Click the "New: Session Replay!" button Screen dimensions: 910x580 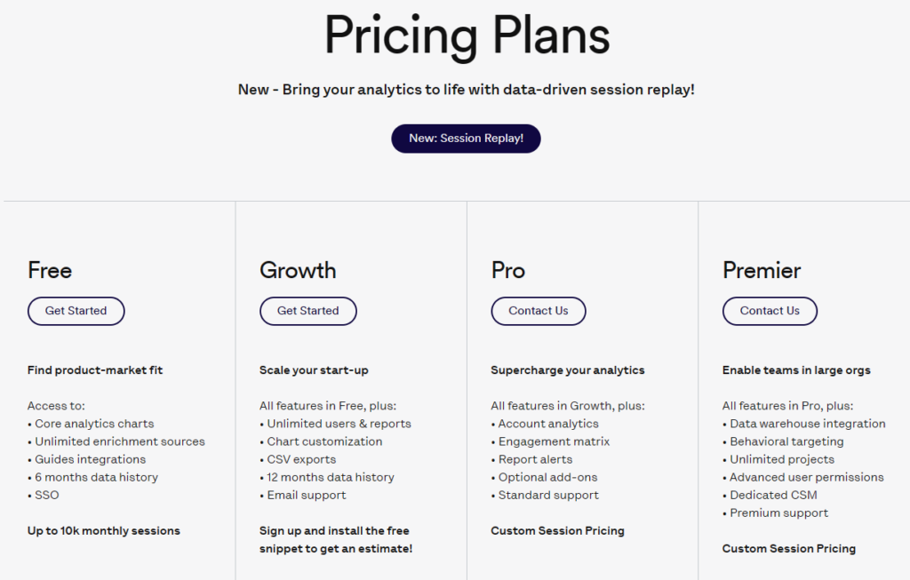pyautogui.click(x=466, y=139)
